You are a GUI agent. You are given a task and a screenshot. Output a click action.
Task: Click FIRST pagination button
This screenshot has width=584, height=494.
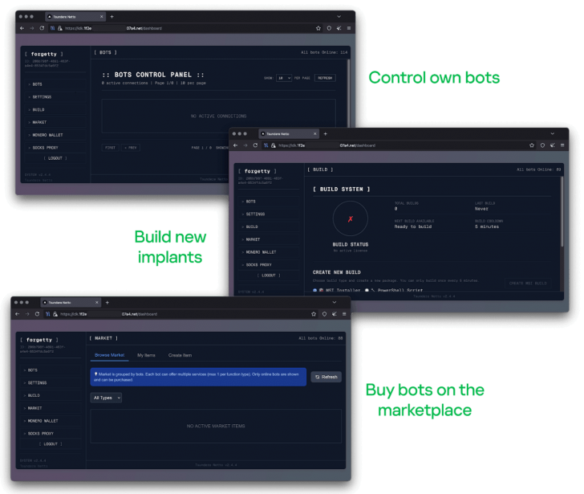(x=110, y=148)
